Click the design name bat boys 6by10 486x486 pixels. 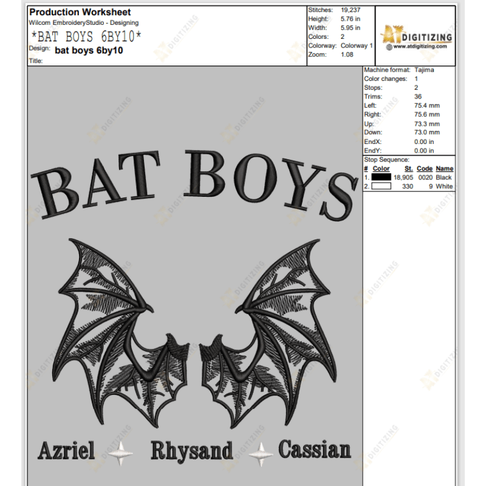pos(89,50)
